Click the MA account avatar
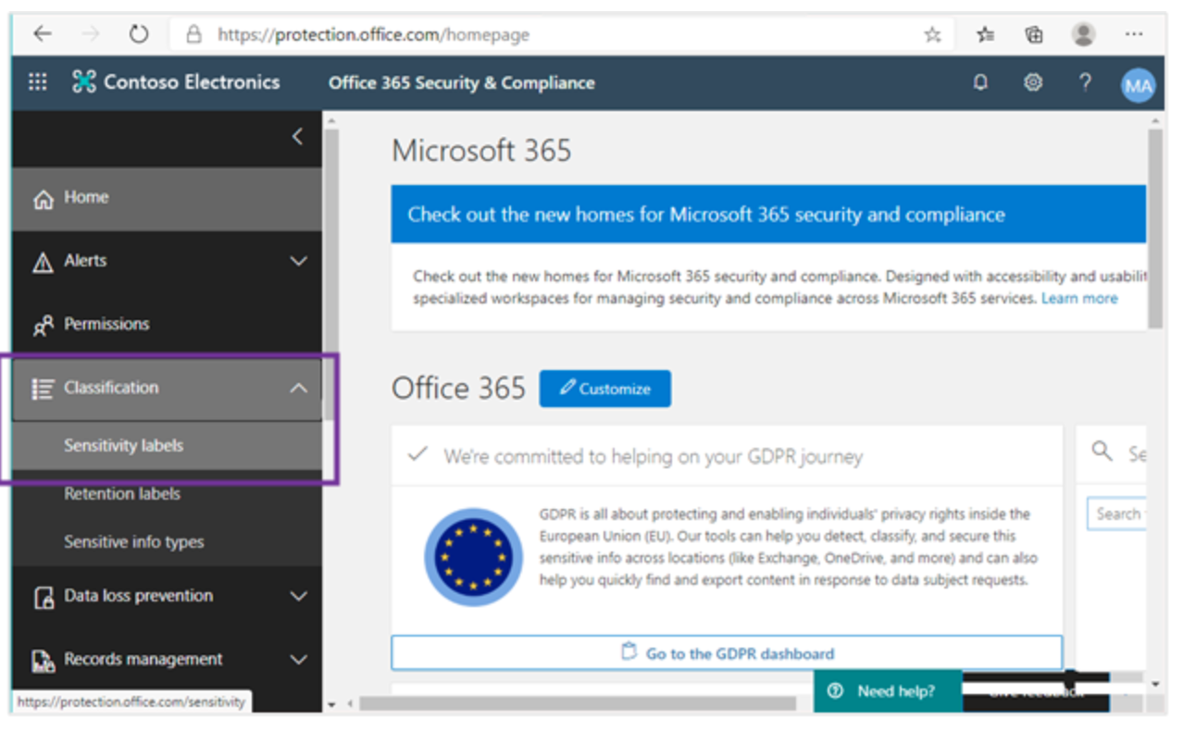The height and width of the screenshot is (731, 1196). point(1138,84)
